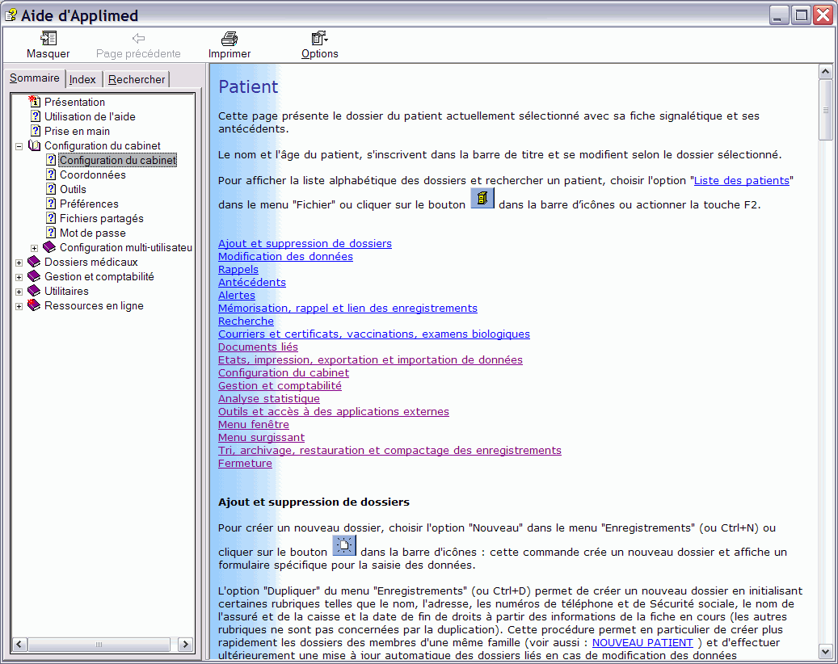Click the question-mark icon beside Mot de passe
The height and width of the screenshot is (664, 838).
[51, 233]
